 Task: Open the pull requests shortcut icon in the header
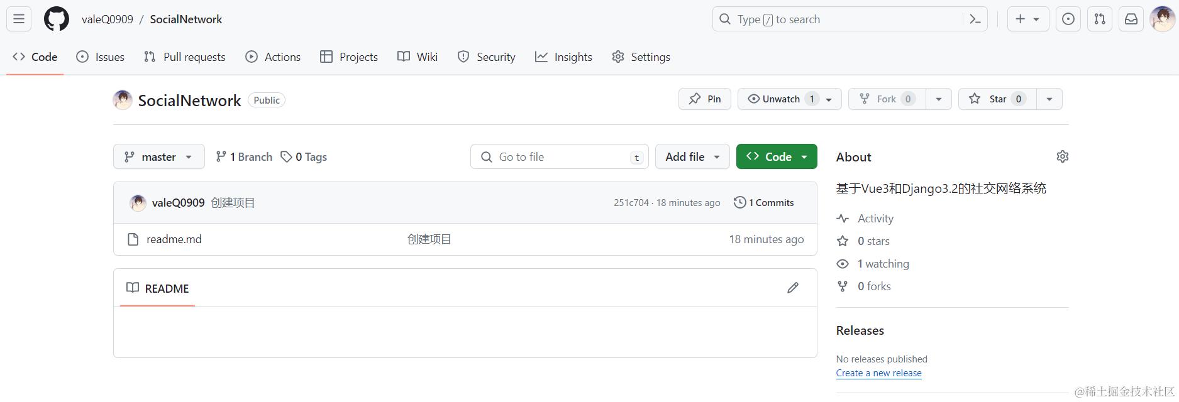1100,19
